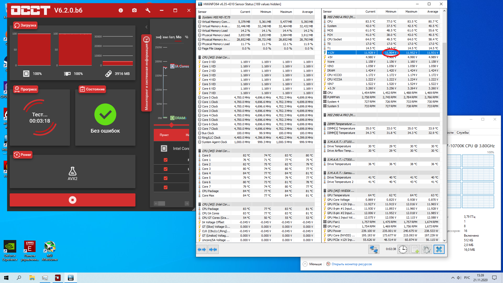This screenshot has height=283, width=503.
Task: Click HWiNFO collapse columns arrows icon
Action: click(213, 249)
